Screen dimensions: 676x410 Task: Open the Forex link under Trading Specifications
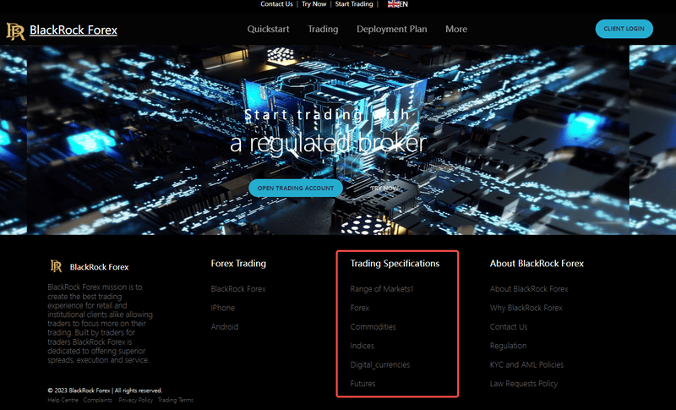(x=360, y=308)
